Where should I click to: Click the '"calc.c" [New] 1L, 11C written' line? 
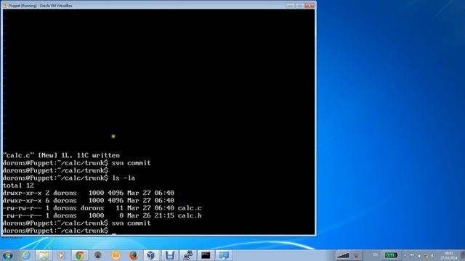click(61, 155)
